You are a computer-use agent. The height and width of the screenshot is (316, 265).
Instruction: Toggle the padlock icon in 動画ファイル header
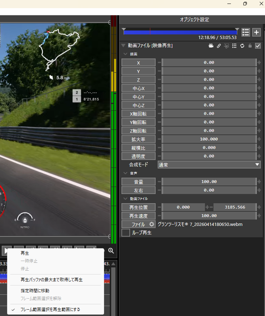[x=250, y=46]
